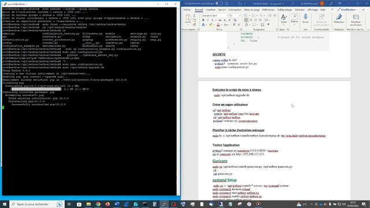
Task: Click the numbered list icon
Action: click(254, 16)
